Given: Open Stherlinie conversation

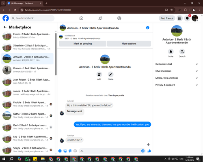Looking at the screenshot, I should point(27,47).
